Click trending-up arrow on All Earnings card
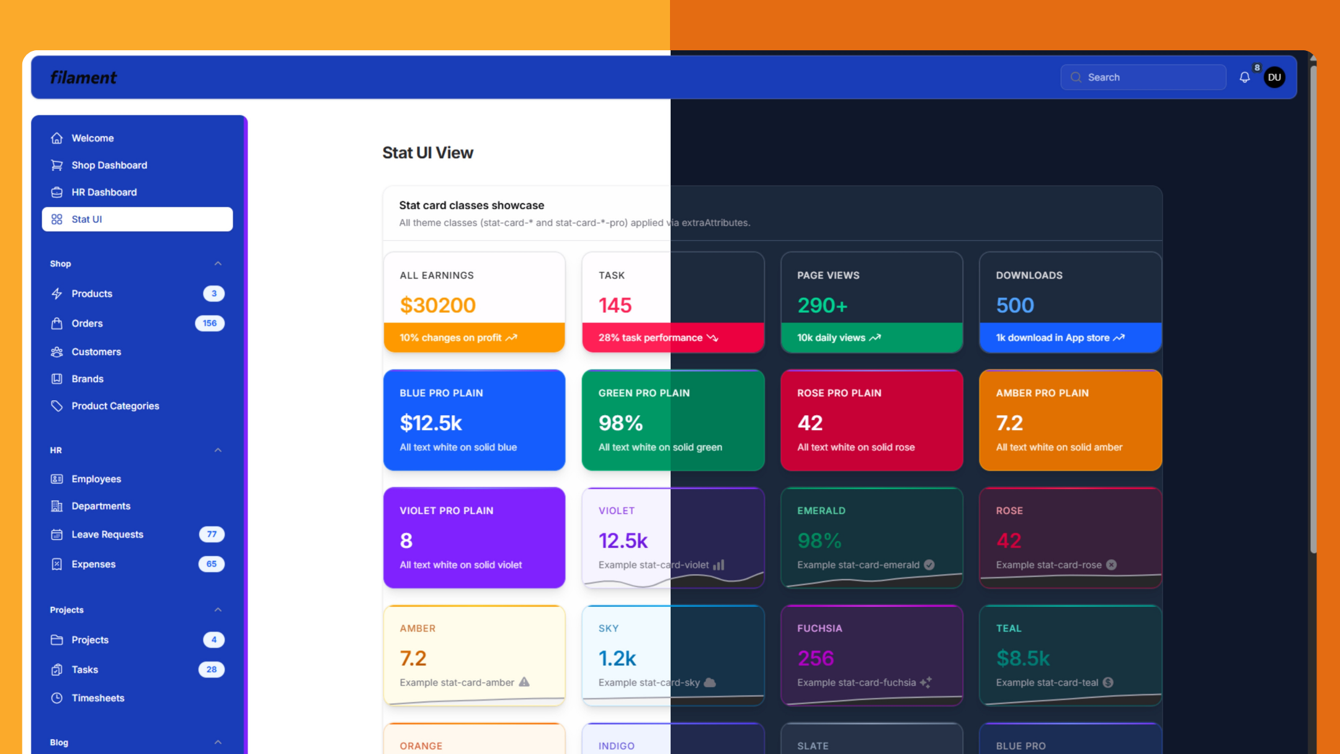 point(511,338)
